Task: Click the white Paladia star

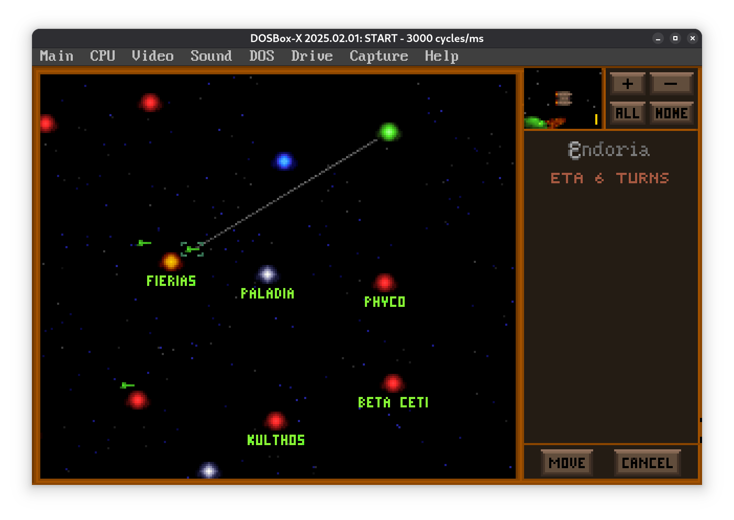Action: [268, 274]
